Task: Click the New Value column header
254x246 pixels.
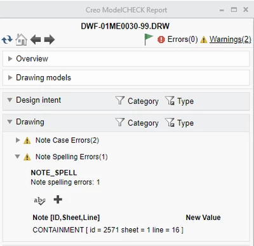Action: (x=203, y=217)
